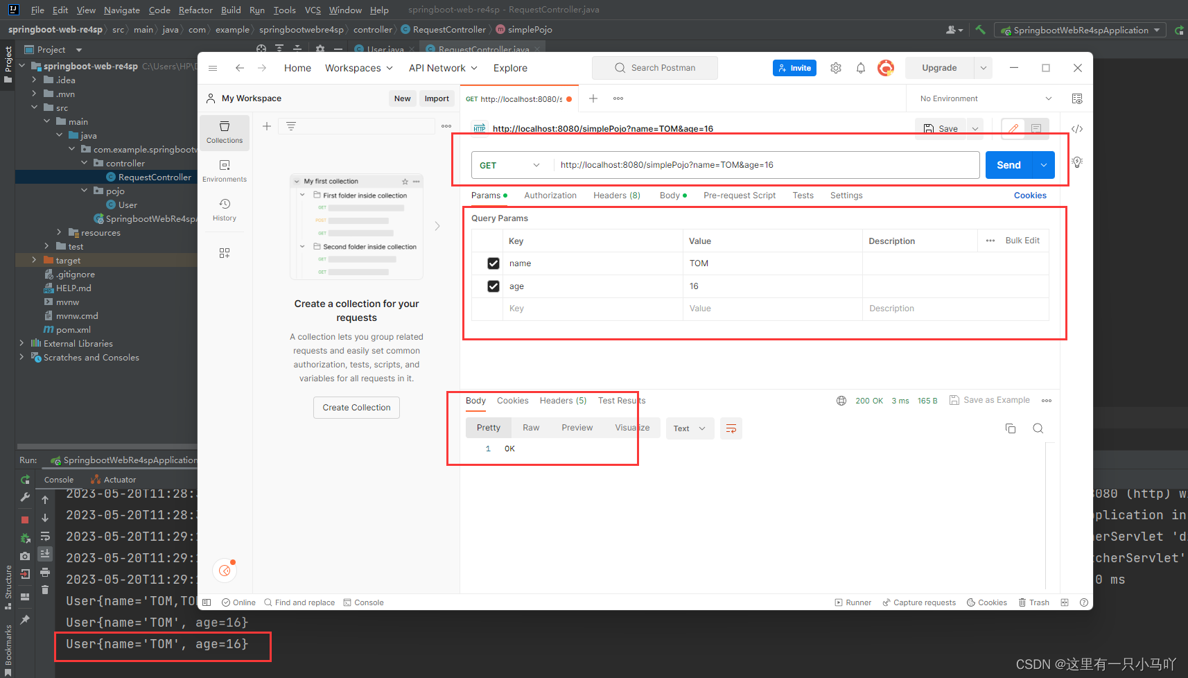Expand the API Network menu

443,68
